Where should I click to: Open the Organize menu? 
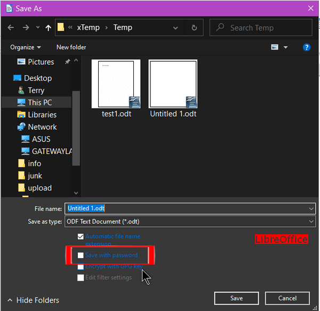[x=25, y=47]
